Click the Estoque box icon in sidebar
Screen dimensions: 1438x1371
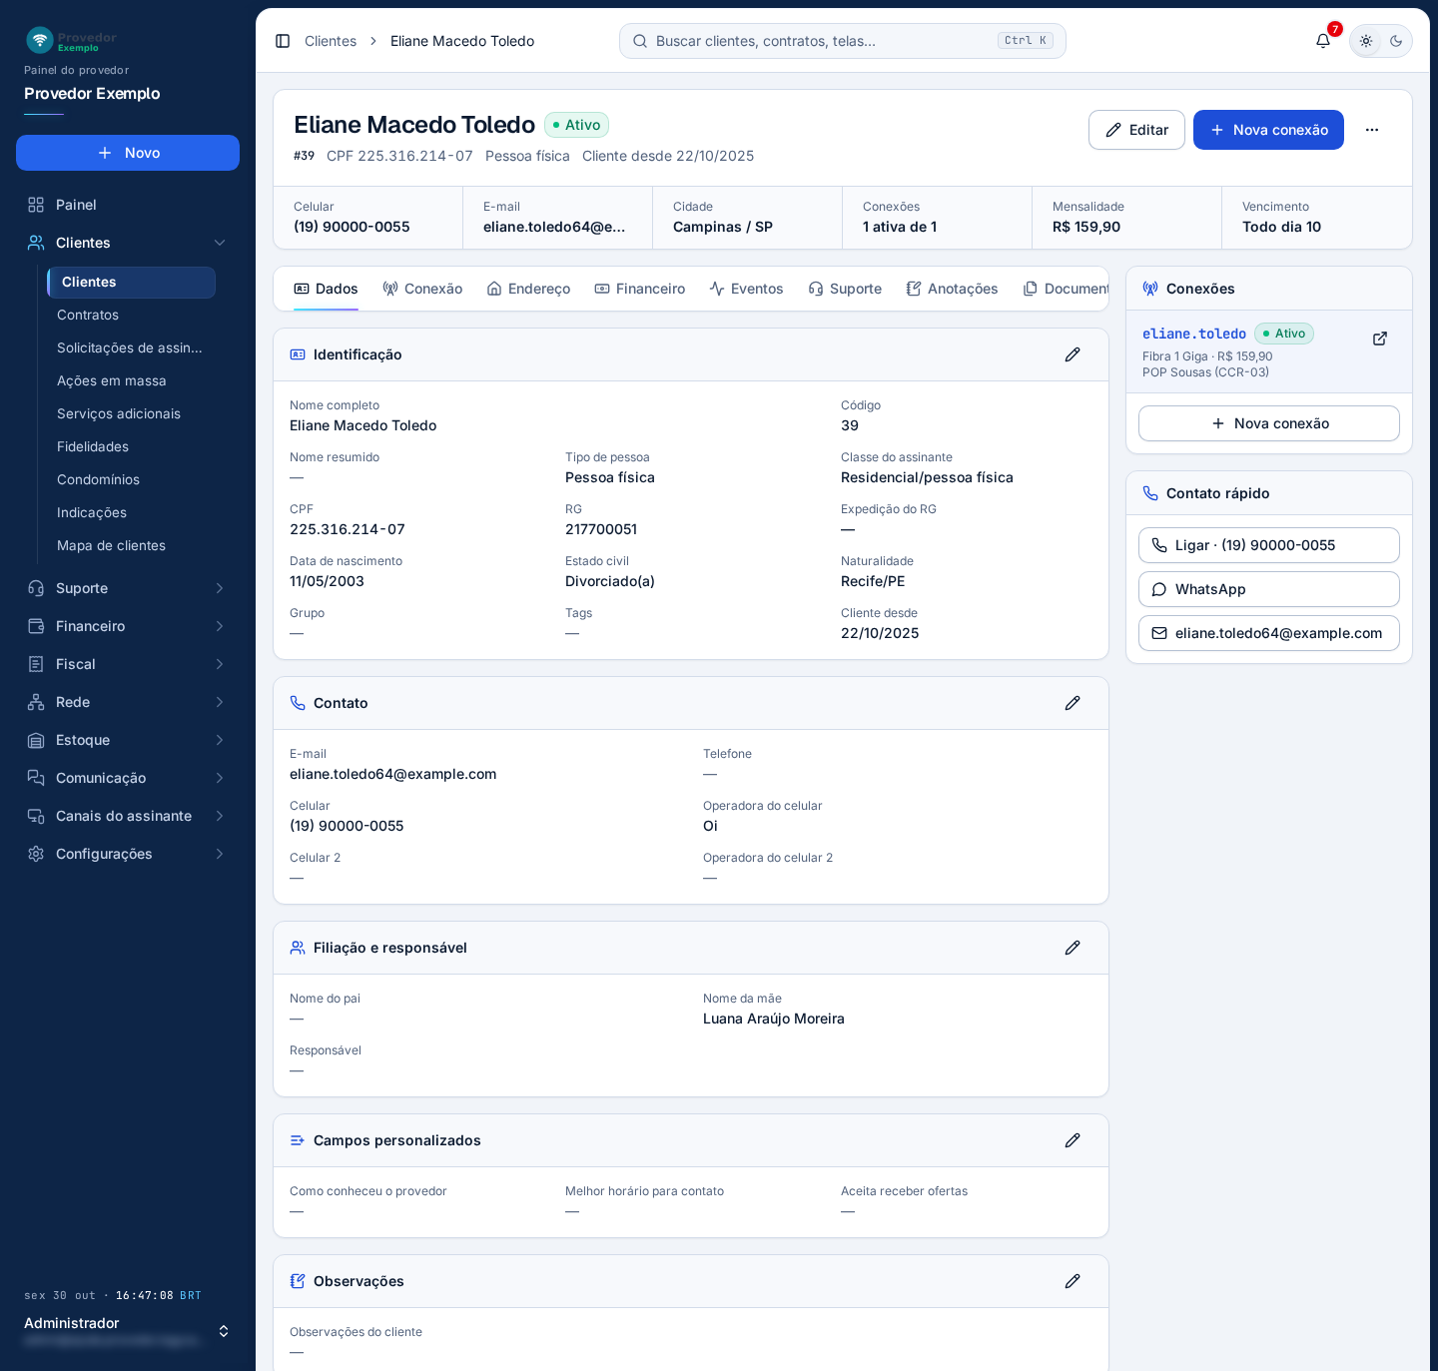point(36,740)
